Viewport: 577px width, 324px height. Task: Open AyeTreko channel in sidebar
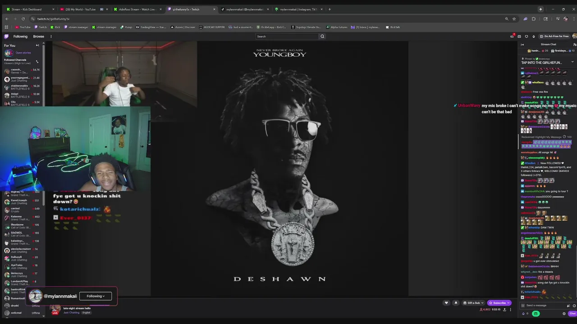tap(22, 266)
